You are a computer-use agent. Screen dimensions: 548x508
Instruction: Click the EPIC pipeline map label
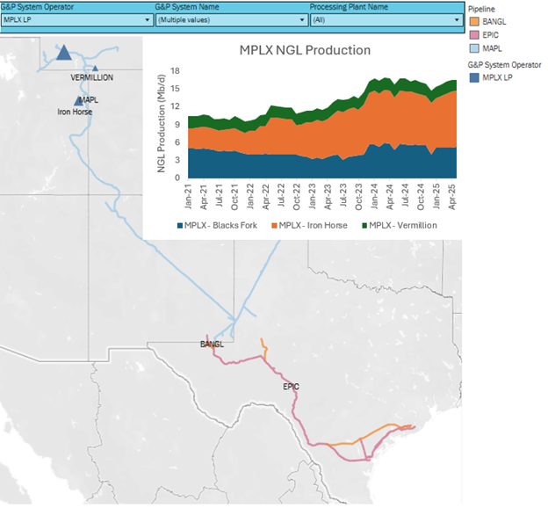pos(292,387)
